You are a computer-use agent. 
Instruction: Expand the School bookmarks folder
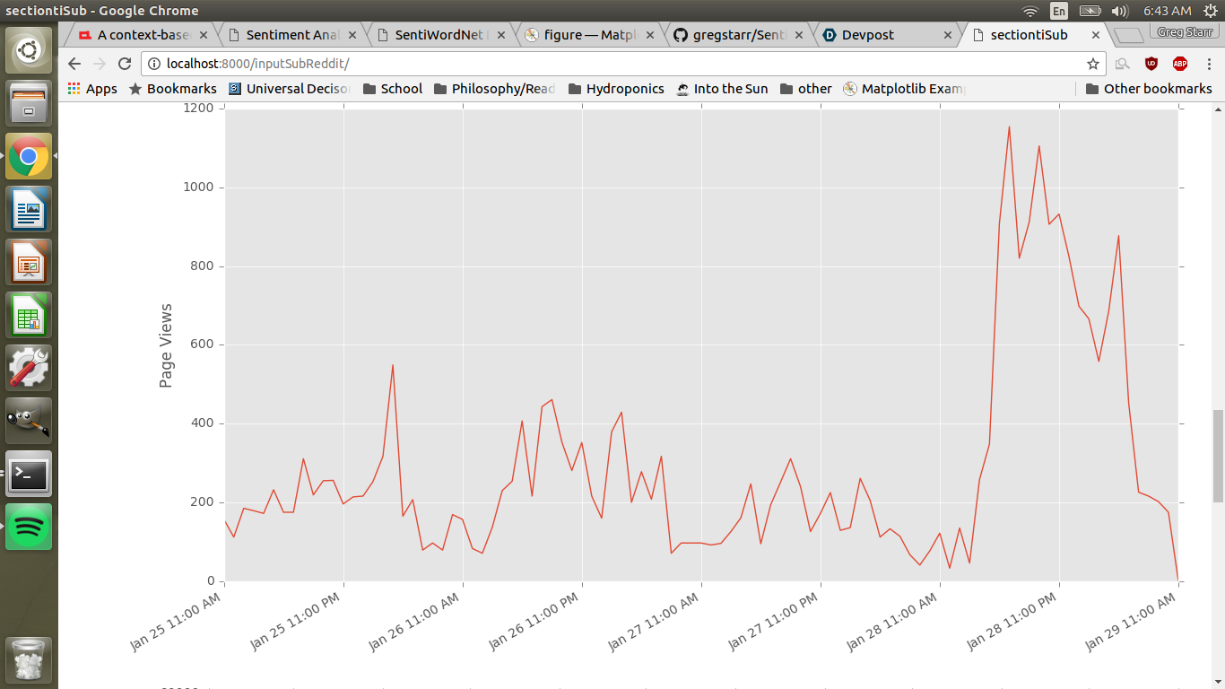392,89
